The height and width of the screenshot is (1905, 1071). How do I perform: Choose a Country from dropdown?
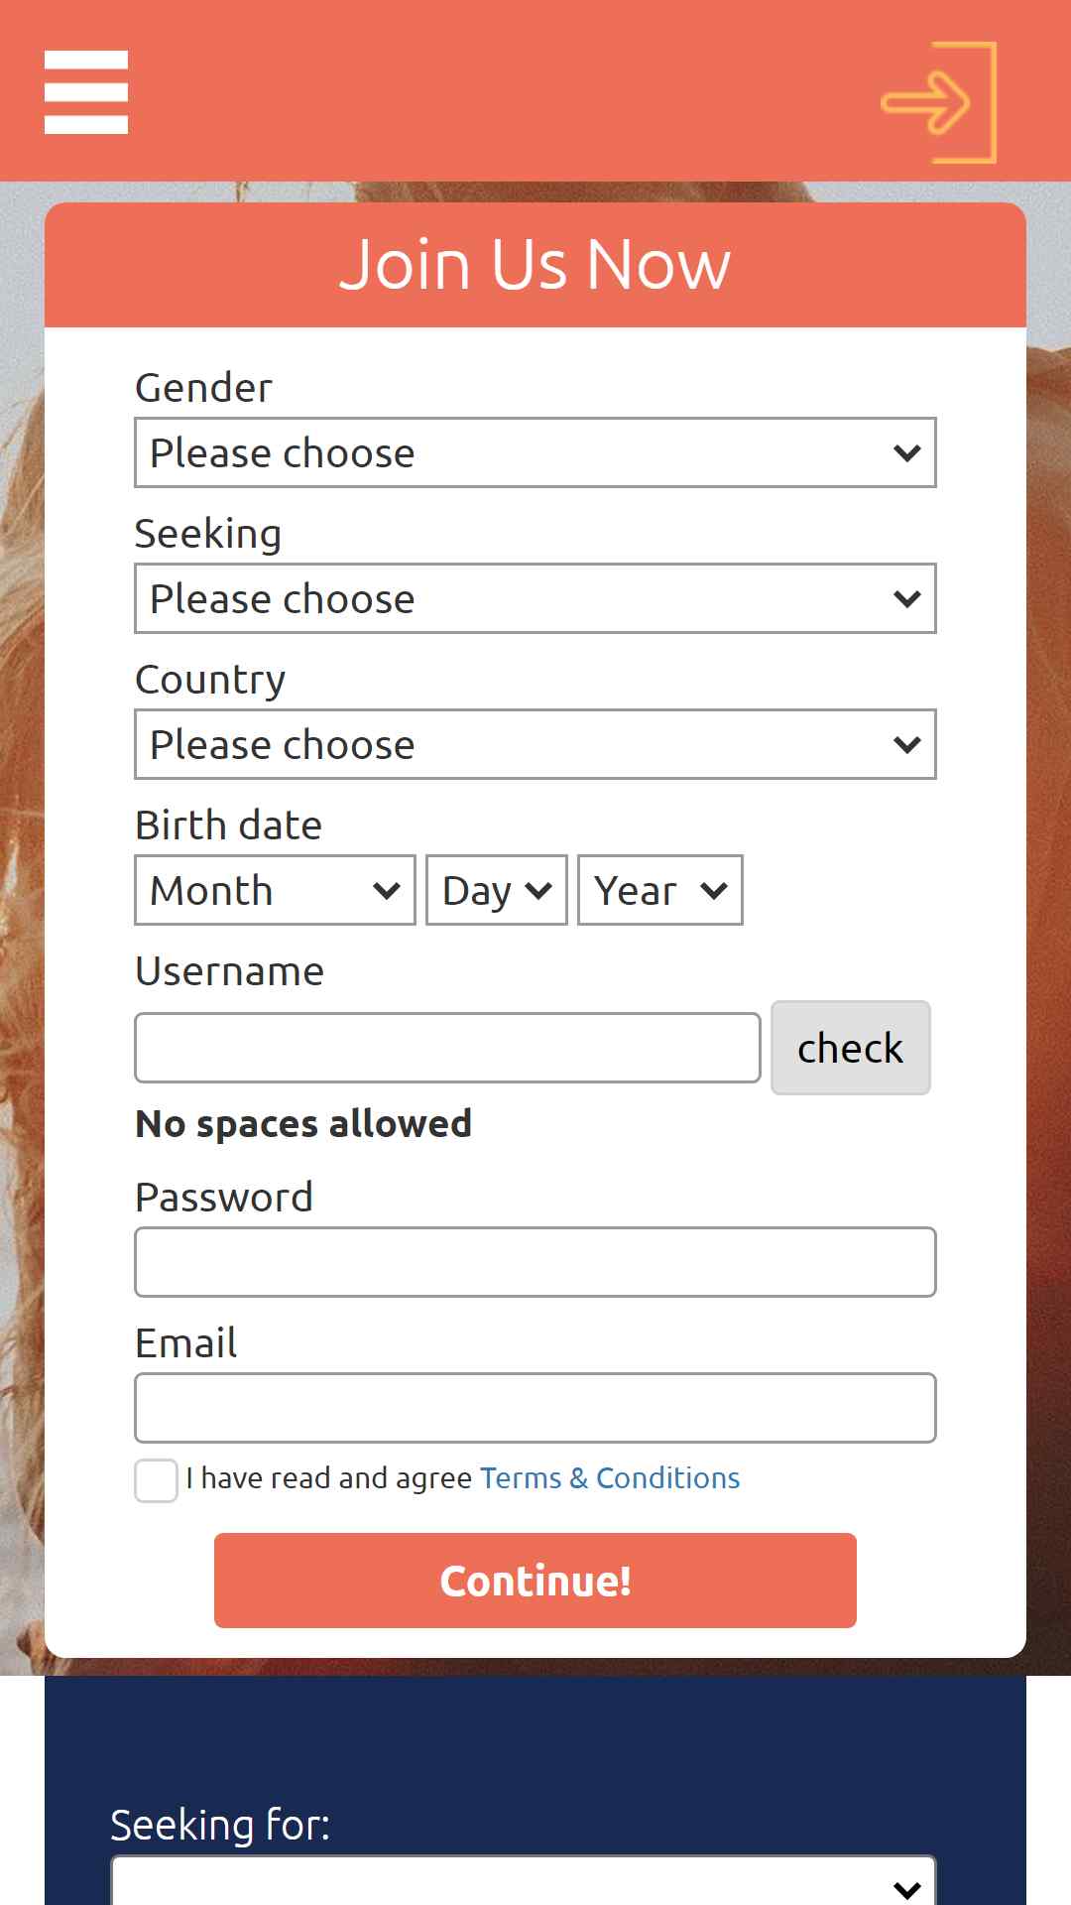click(535, 744)
